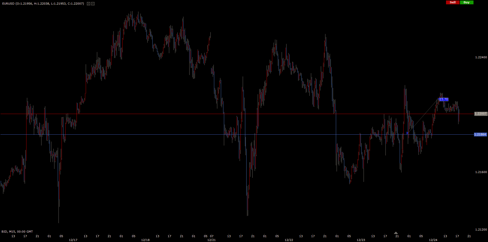Viewport: 488px width, 242px height.
Task: Click the gray triangle marker on time axis
Action: (x=396, y=233)
